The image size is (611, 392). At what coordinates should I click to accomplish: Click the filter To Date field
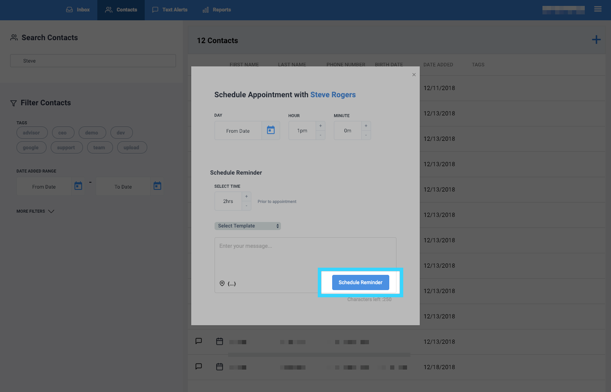coord(123,186)
